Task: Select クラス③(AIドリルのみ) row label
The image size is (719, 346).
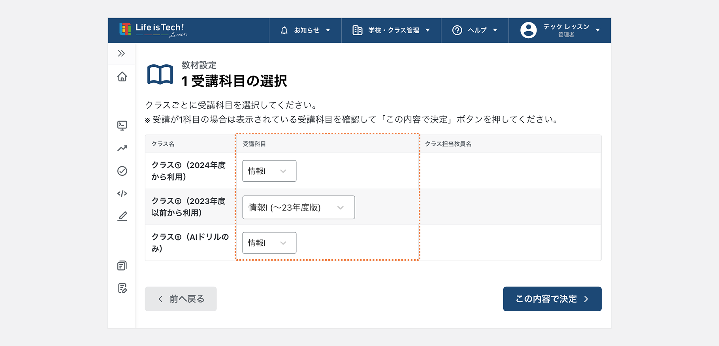Action: [x=190, y=243]
